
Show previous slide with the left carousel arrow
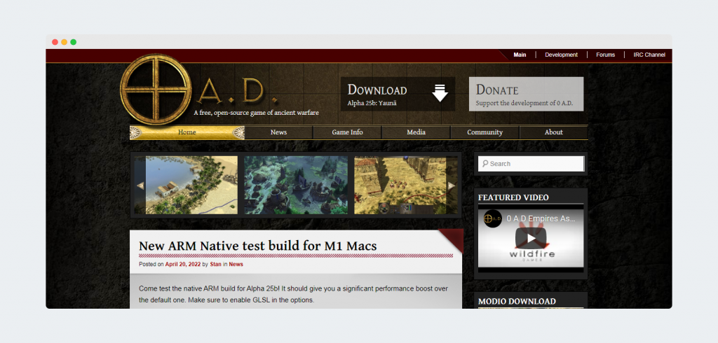[140, 185]
